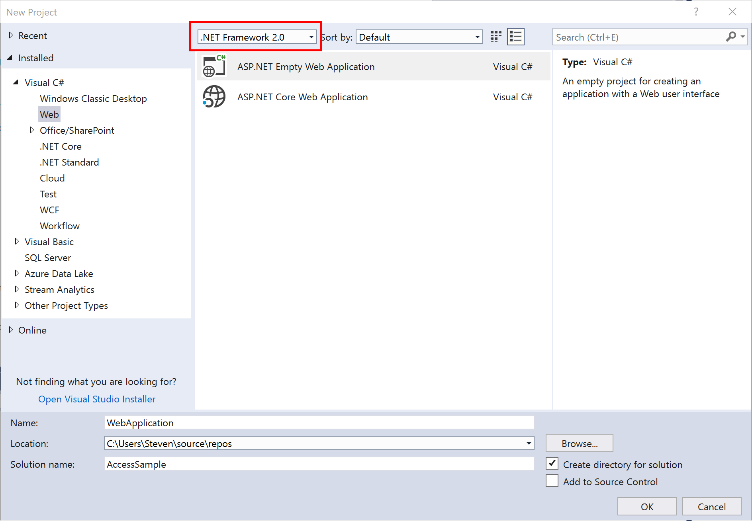Open the help question mark

(x=696, y=12)
